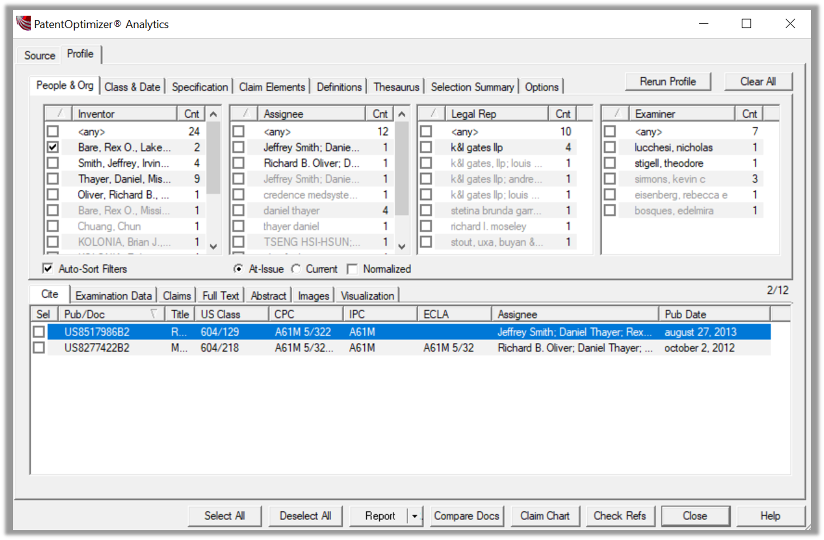Open the Class & Date tab
This screenshot has width=824, height=540.
pos(132,87)
